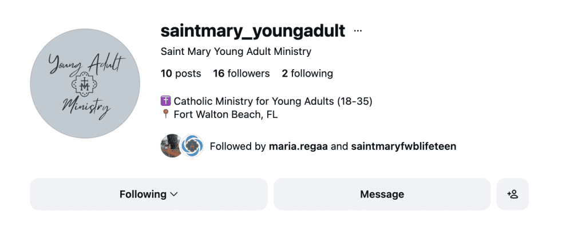Click the "Followed by" mutual followers text
586x230 pixels.
[x=238, y=146]
